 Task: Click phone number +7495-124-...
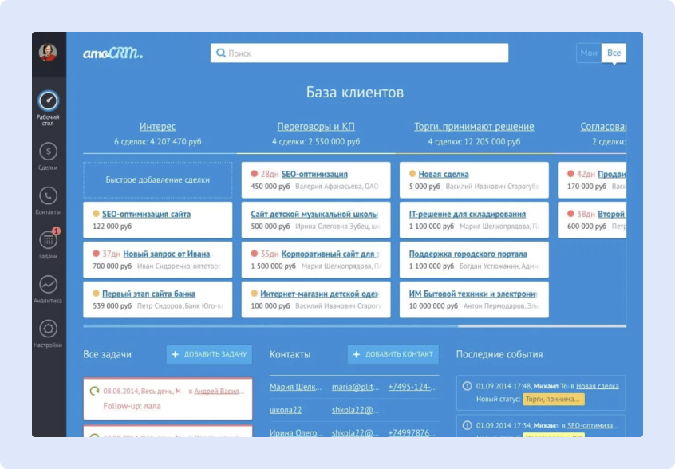[412, 387]
